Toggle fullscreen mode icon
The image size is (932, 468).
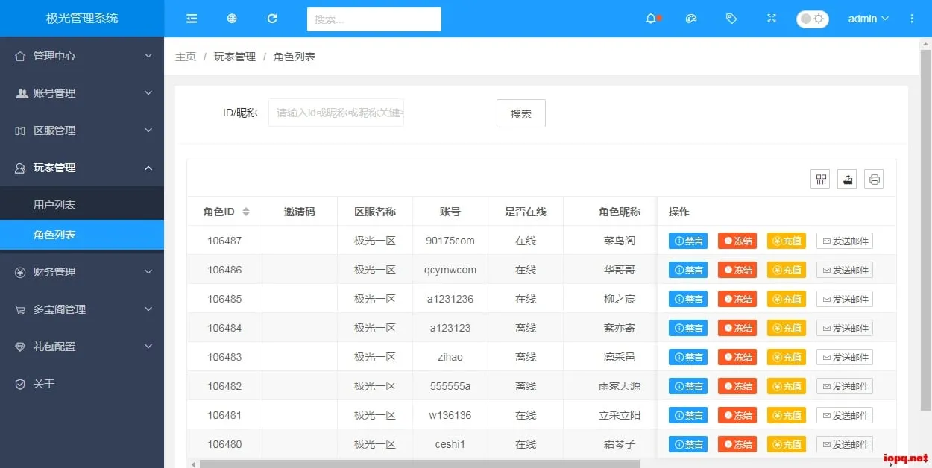pyautogui.click(x=772, y=19)
